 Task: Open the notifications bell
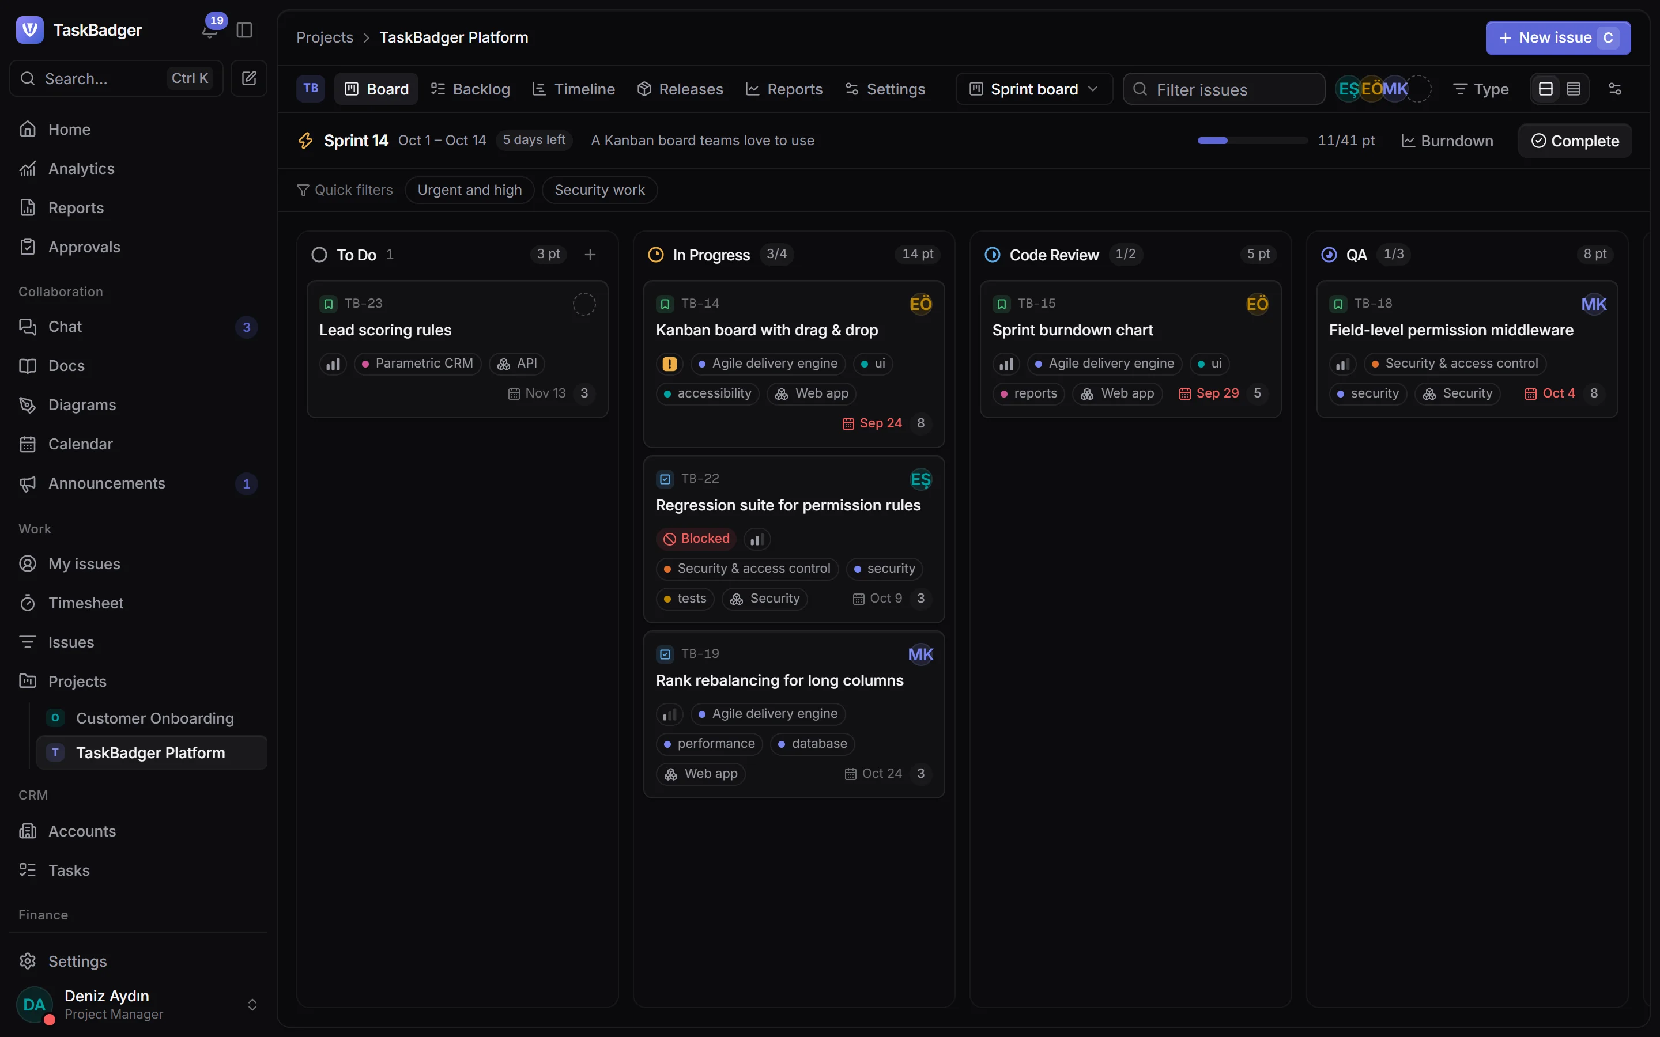(x=210, y=30)
